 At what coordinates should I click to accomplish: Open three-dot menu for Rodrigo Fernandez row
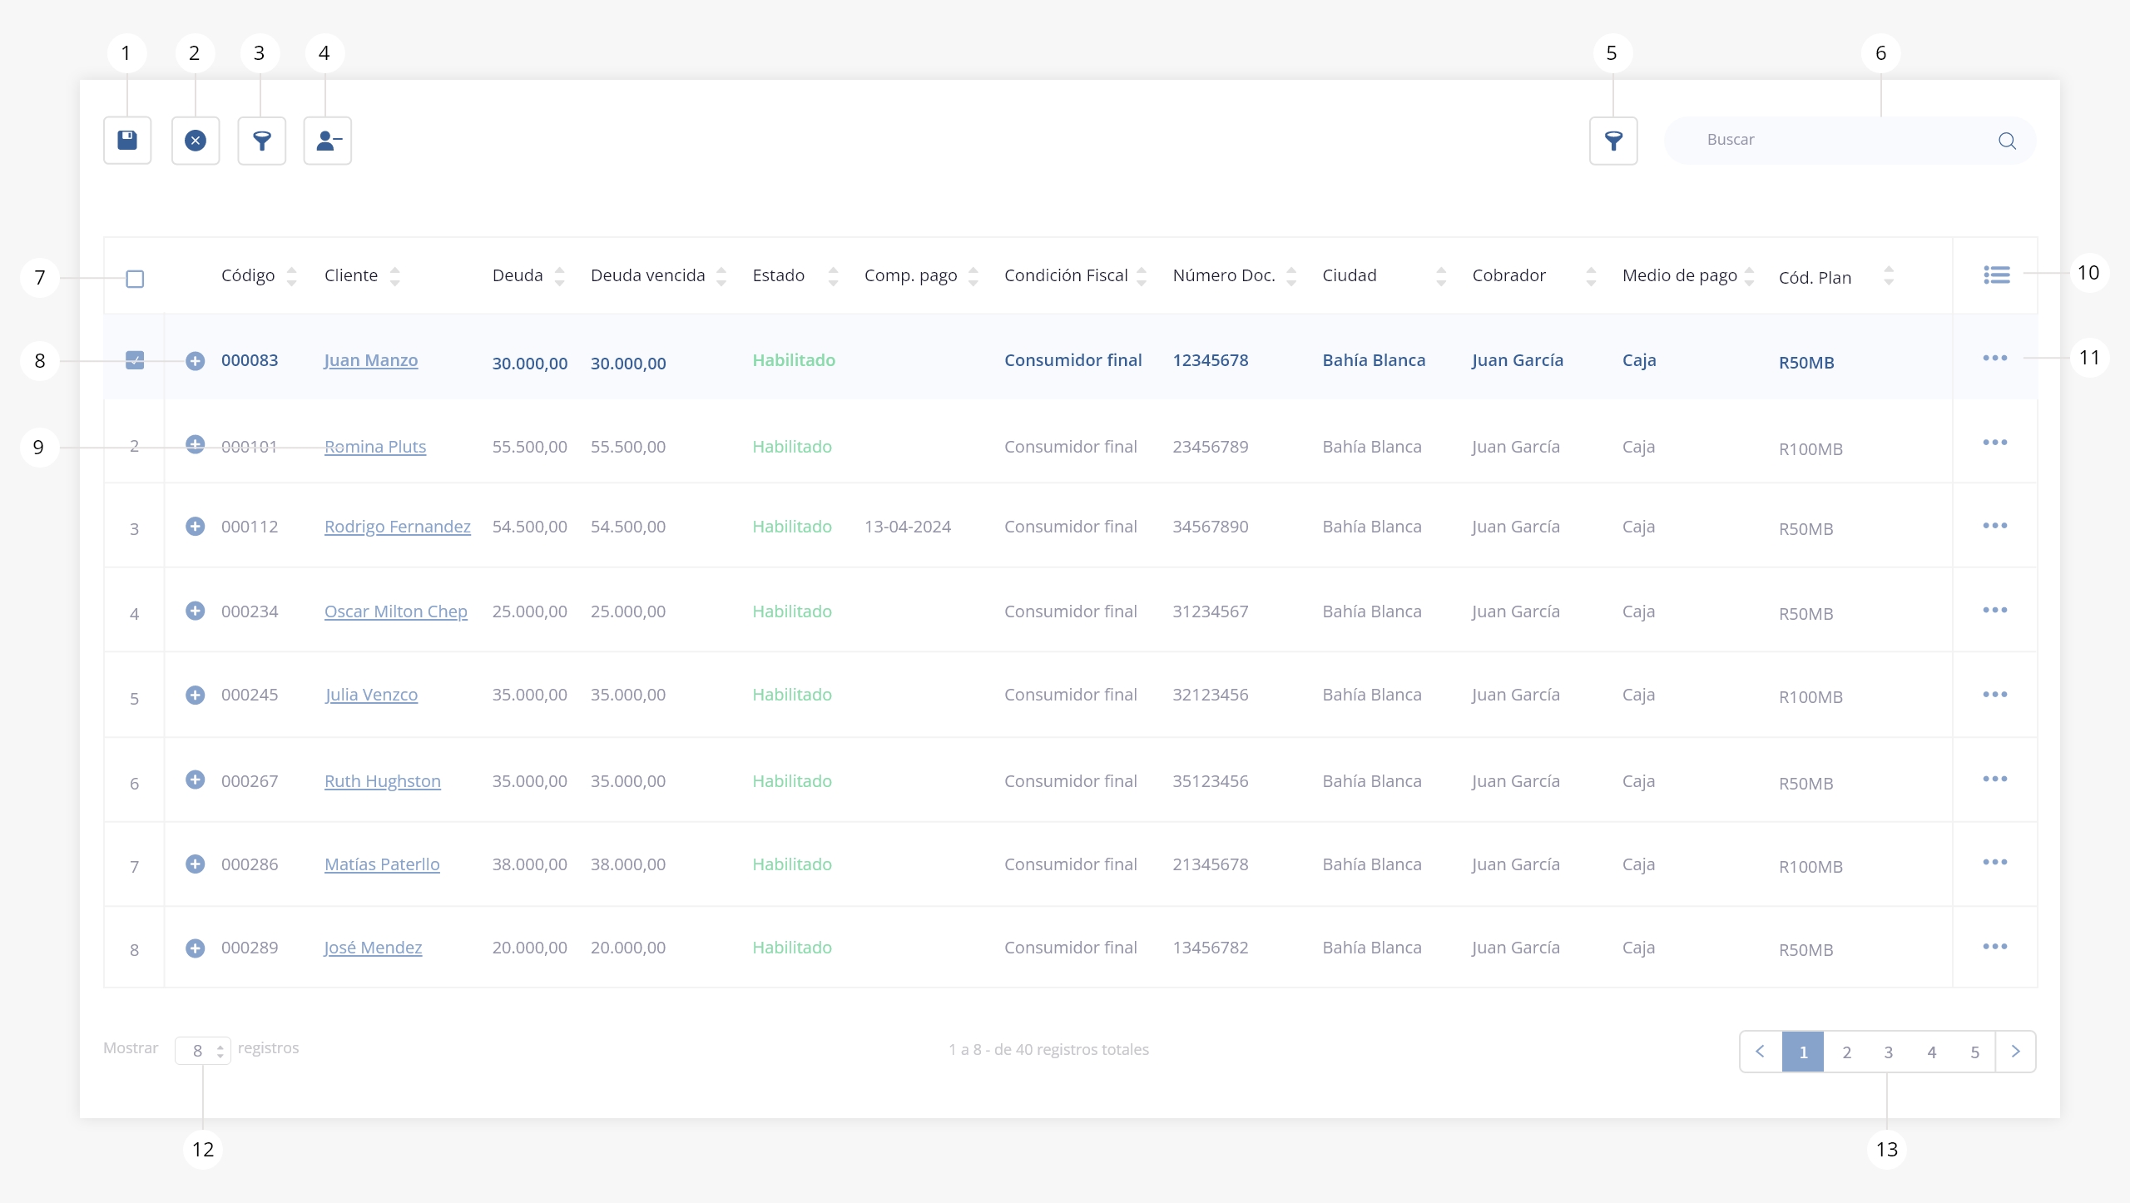pos(1994,525)
